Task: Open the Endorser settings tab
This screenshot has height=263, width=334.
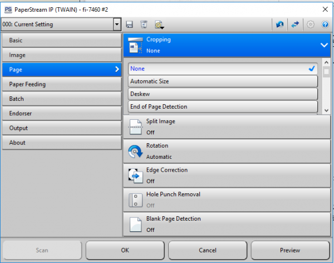Action: click(x=61, y=113)
